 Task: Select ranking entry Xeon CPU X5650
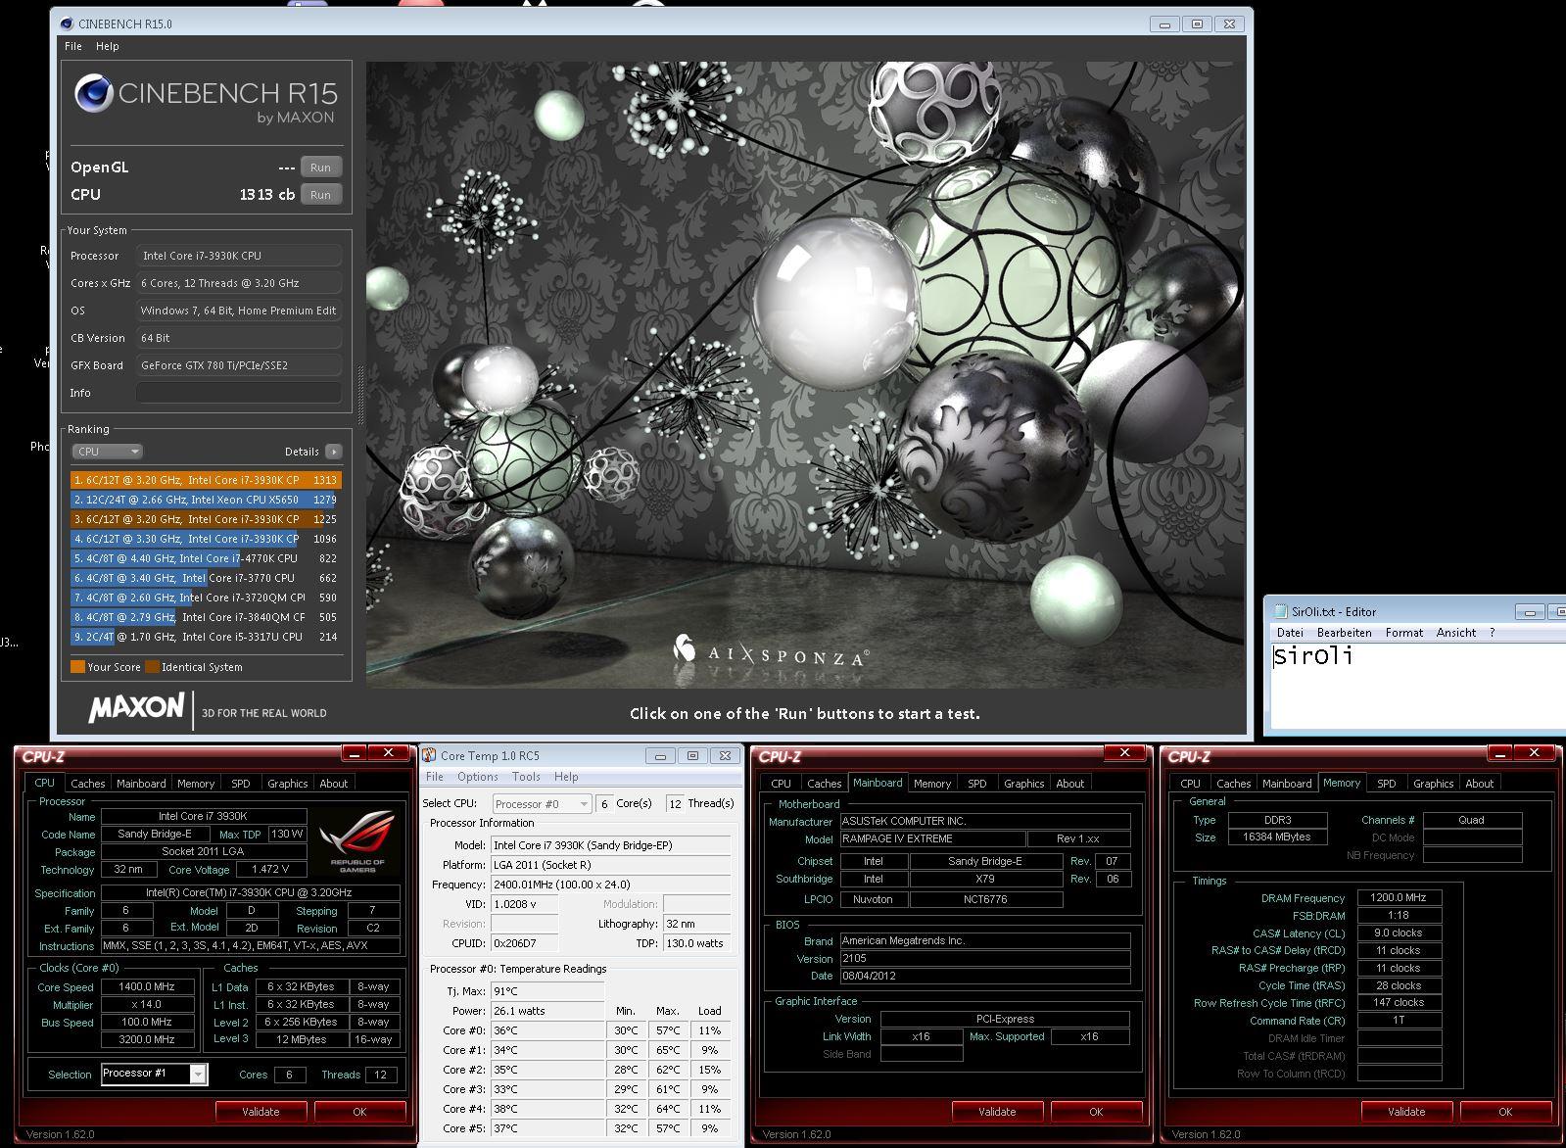click(x=205, y=500)
